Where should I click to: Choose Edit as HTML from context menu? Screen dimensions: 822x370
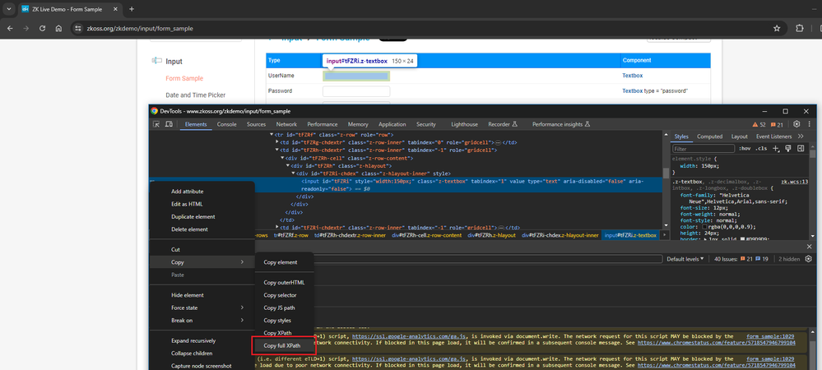point(188,204)
